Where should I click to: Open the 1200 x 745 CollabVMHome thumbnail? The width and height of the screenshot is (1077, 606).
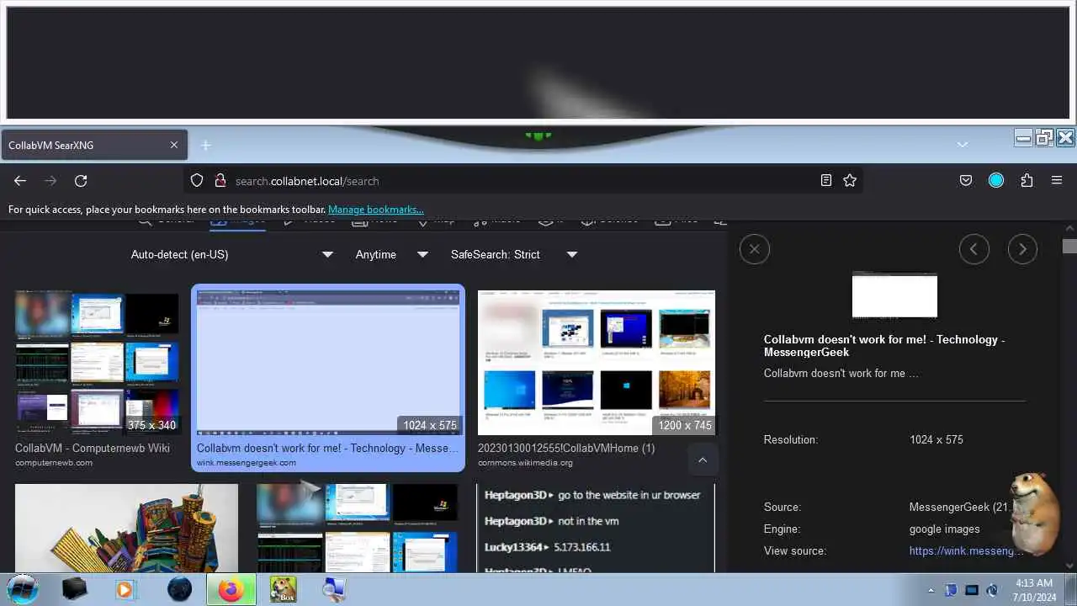(597, 363)
